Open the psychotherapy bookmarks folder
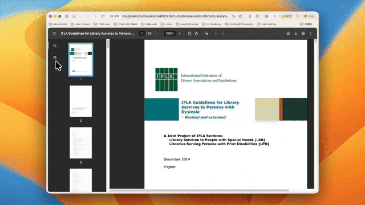This screenshot has height=205, width=365. coord(187,24)
